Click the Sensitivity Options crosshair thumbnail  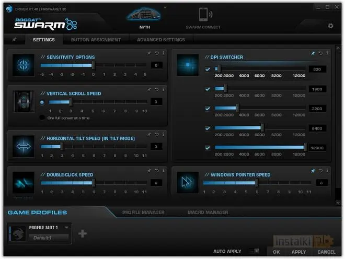pyautogui.click(x=24, y=65)
